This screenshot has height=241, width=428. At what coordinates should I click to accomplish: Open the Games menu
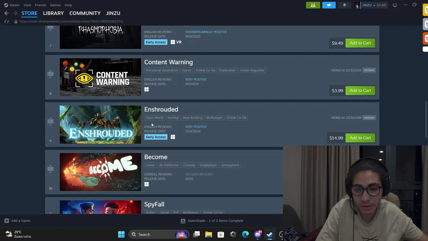[56, 5]
